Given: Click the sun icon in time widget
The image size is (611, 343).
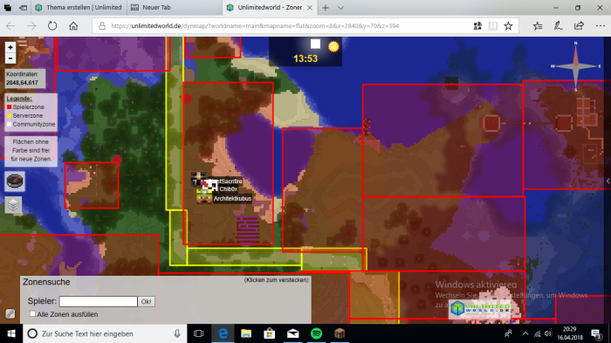Looking at the screenshot, I should coord(333,46).
